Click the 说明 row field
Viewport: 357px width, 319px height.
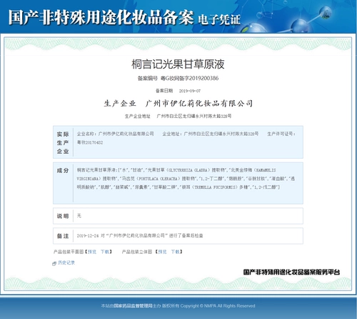(x=178, y=216)
